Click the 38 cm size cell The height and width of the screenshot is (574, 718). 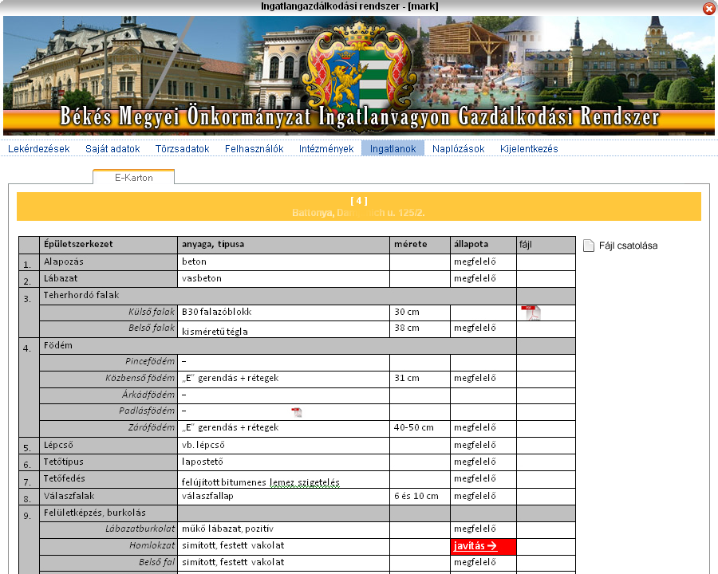tap(420, 329)
